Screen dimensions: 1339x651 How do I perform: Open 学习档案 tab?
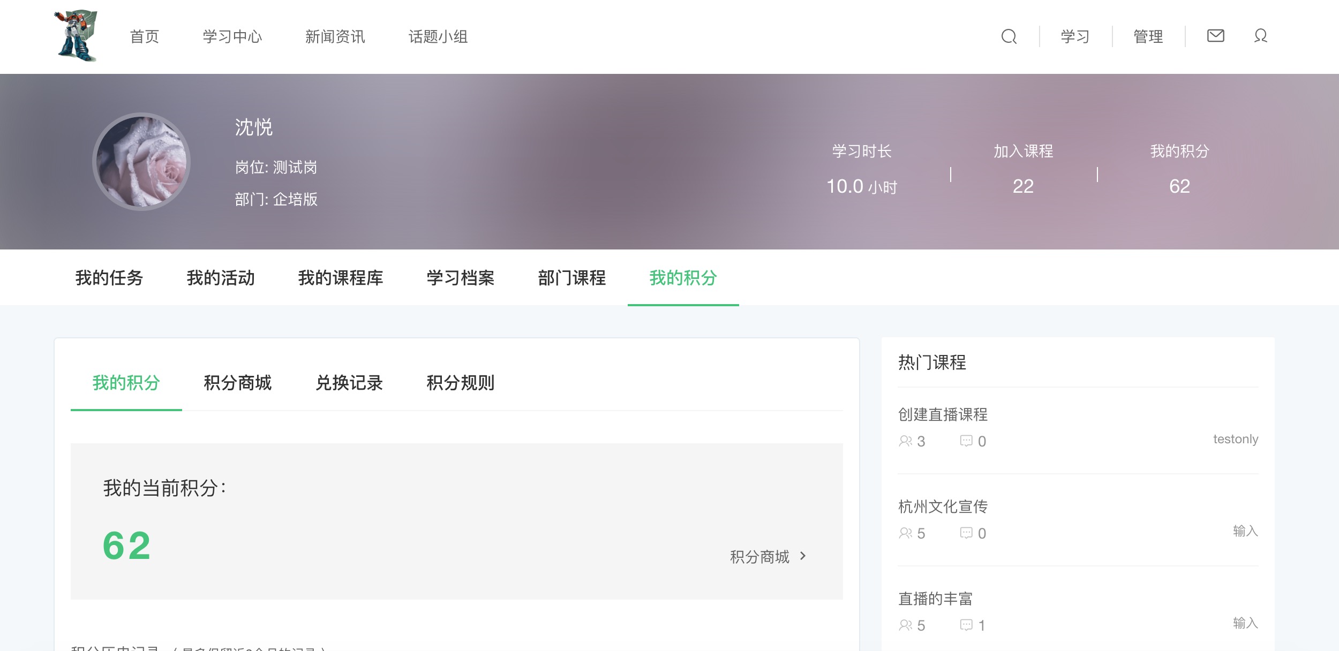pyautogui.click(x=460, y=278)
